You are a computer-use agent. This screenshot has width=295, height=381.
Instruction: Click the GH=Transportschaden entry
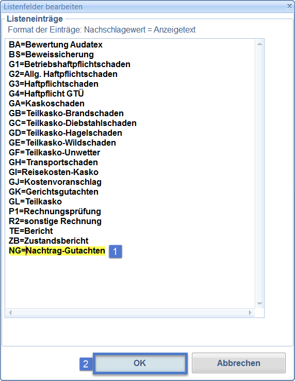54,162
